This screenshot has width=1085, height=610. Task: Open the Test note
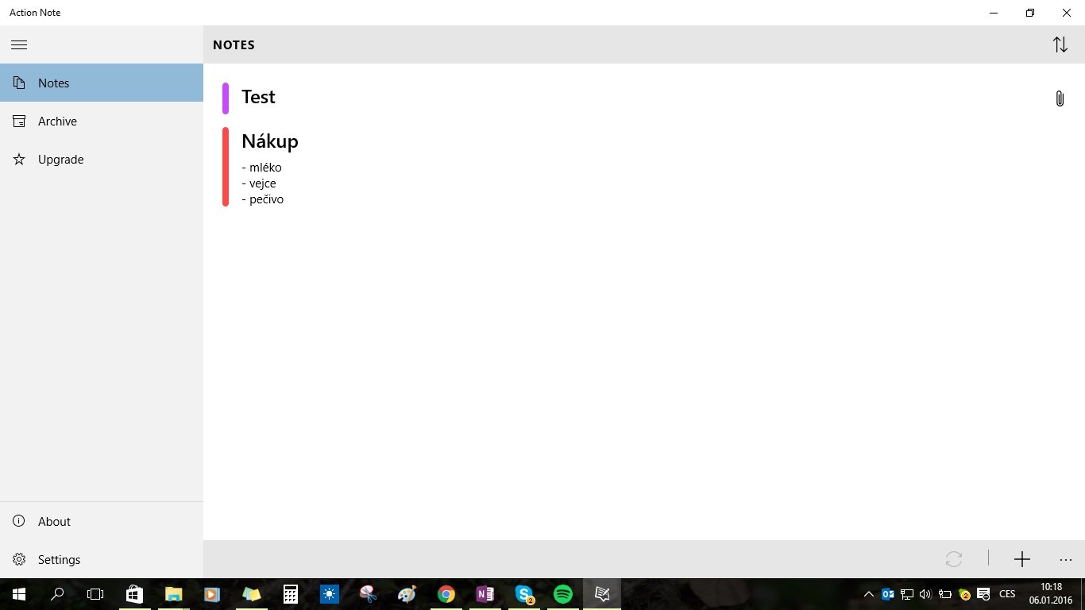point(258,97)
